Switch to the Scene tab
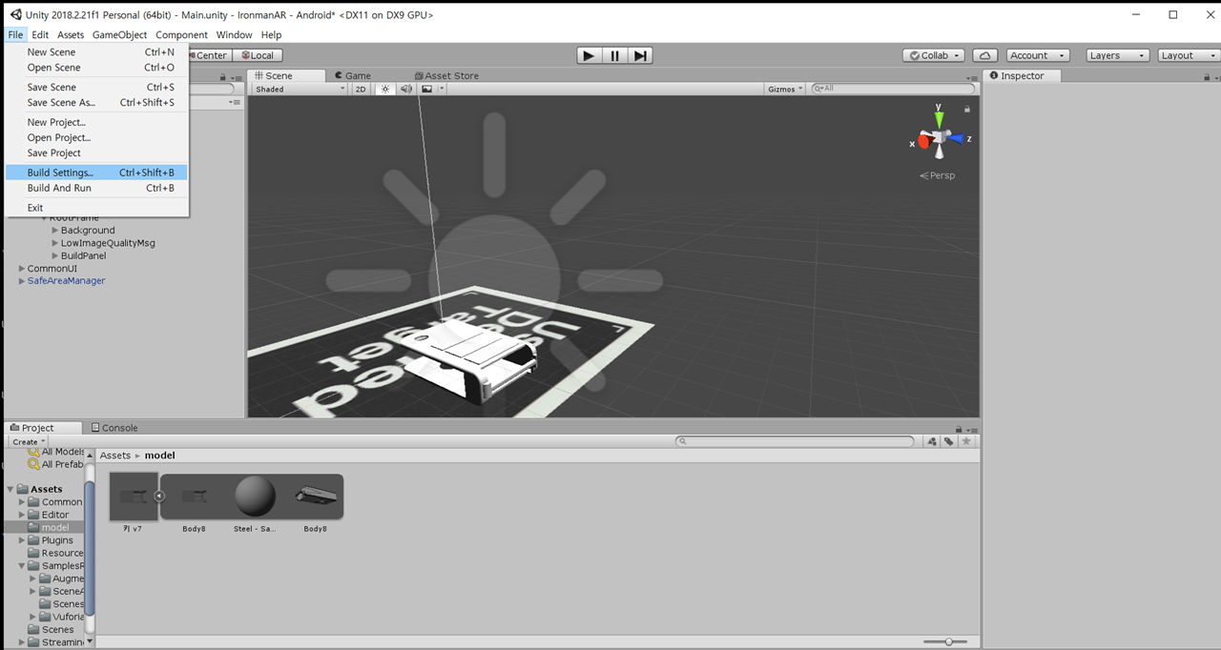The image size is (1221, 650). [x=286, y=75]
